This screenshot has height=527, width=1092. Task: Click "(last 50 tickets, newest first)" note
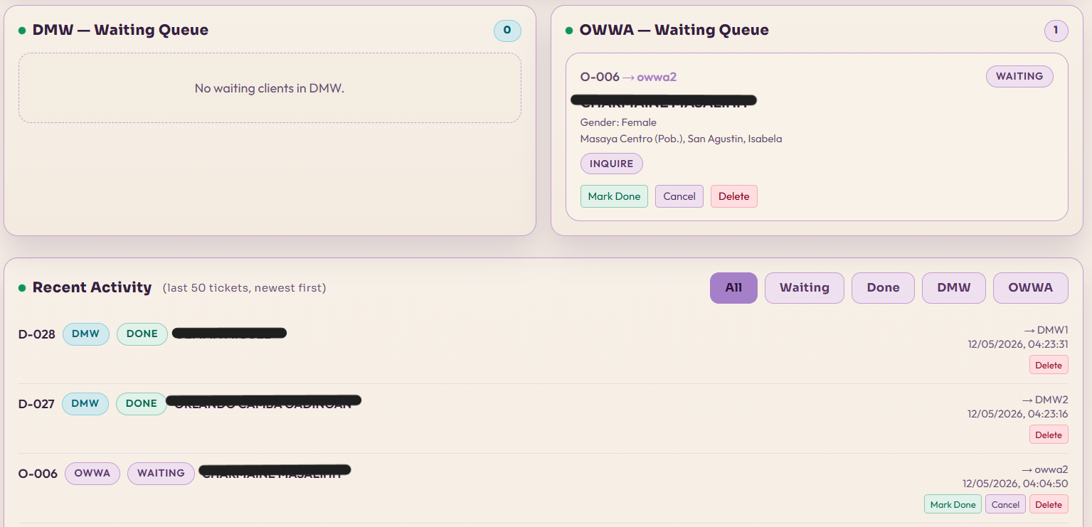pyautogui.click(x=244, y=288)
